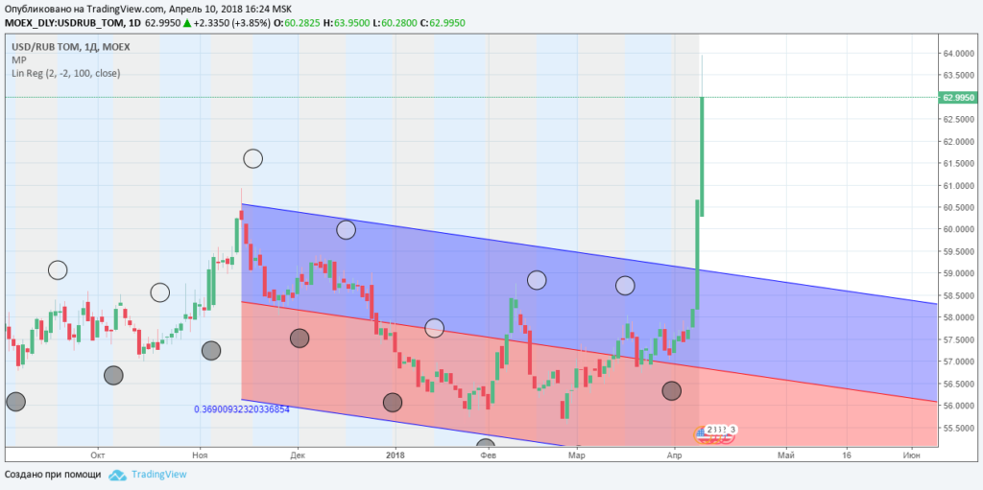The width and height of the screenshot is (983, 490).
Task: Select the highest full moon marker on chart
Action: [252, 159]
